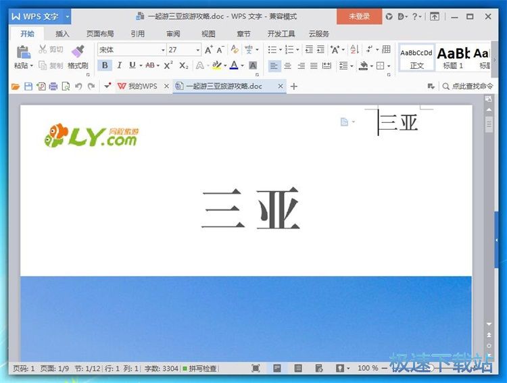Click the character shading A icon

[x=253, y=66]
